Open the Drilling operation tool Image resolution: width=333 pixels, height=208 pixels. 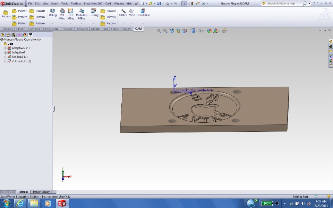point(53,13)
